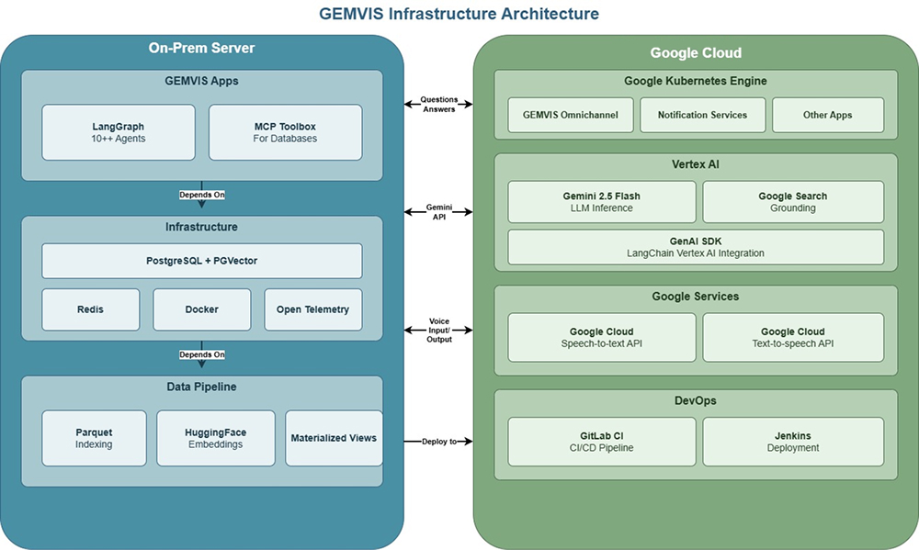Image resolution: width=919 pixels, height=550 pixels.
Task: Click the Deploy to connector label
Action: coord(439,442)
